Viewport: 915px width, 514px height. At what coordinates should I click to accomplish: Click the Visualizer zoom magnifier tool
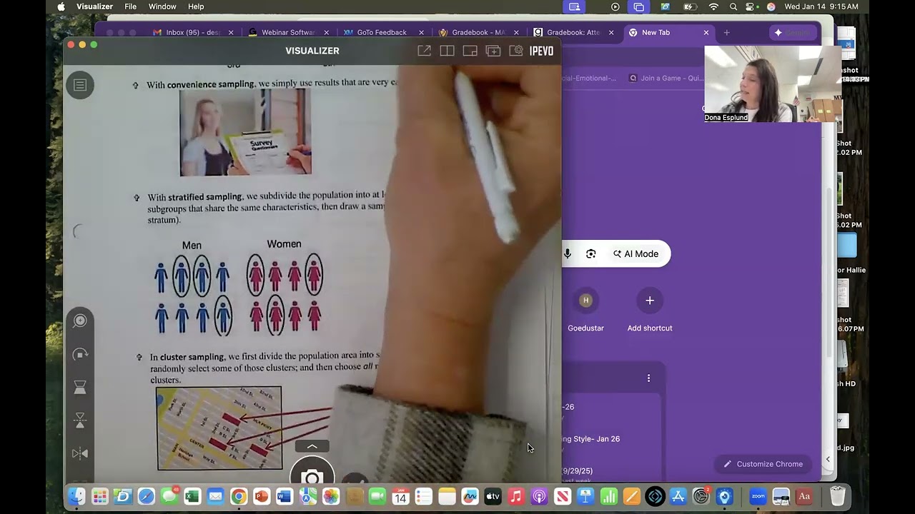(80, 321)
